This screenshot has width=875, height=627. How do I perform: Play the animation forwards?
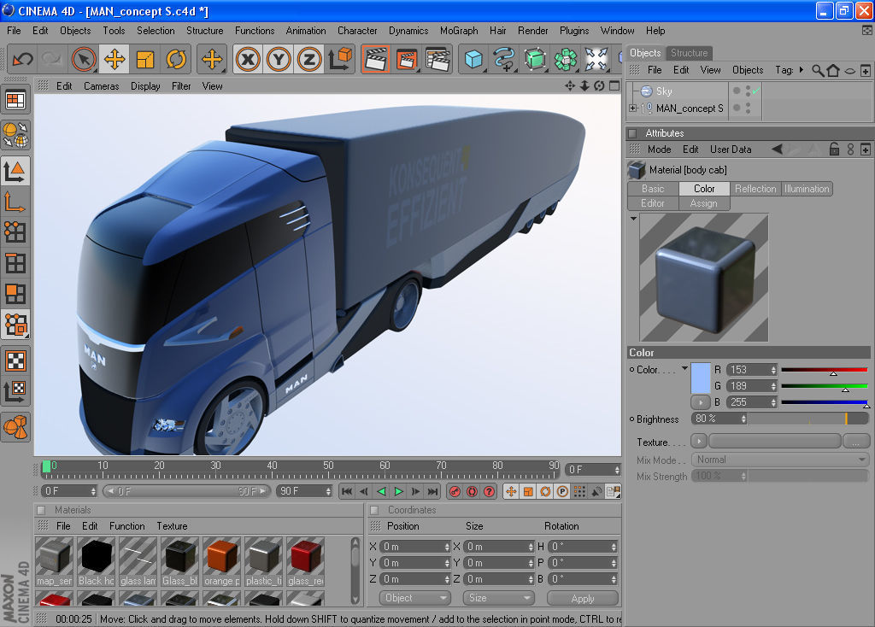[398, 491]
